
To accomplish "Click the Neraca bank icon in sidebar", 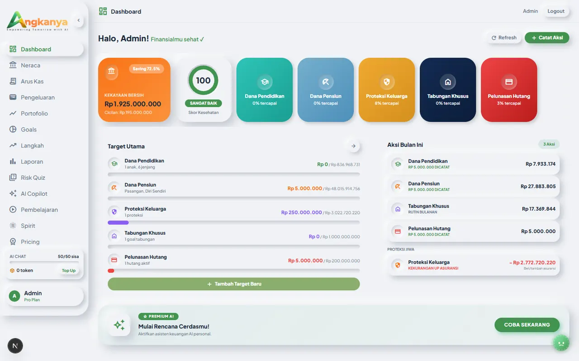I will (13, 65).
